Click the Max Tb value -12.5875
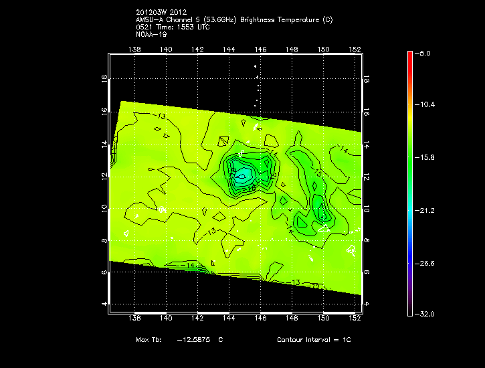Image resolution: width=485 pixels, height=368 pixels. 193,340
